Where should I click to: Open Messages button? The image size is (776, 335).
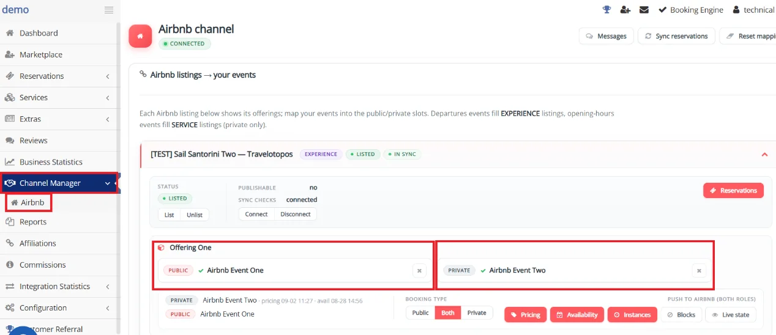click(x=606, y=36)
